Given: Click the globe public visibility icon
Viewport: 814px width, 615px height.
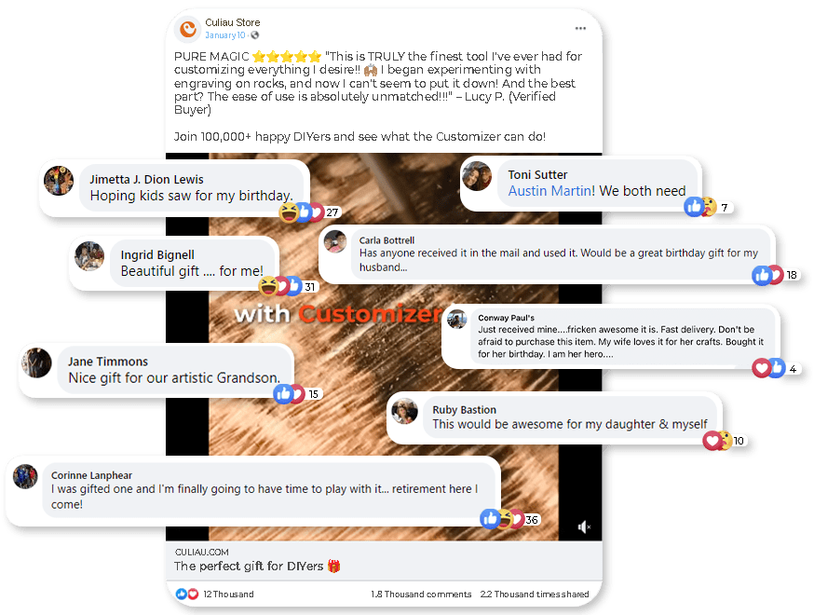Looking at the screenshot, I should pos(254,35).
